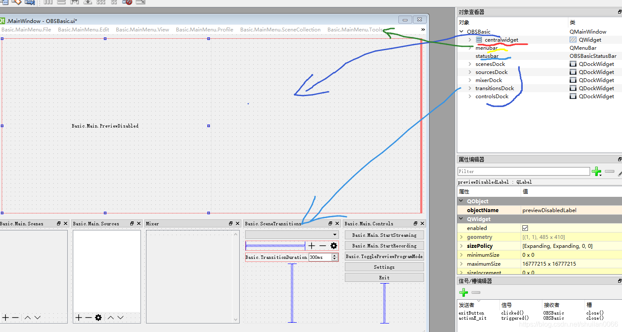Open the Basic.MainMenu.Tools menu
Screen dimensions: 622x332
pos(355,30)
